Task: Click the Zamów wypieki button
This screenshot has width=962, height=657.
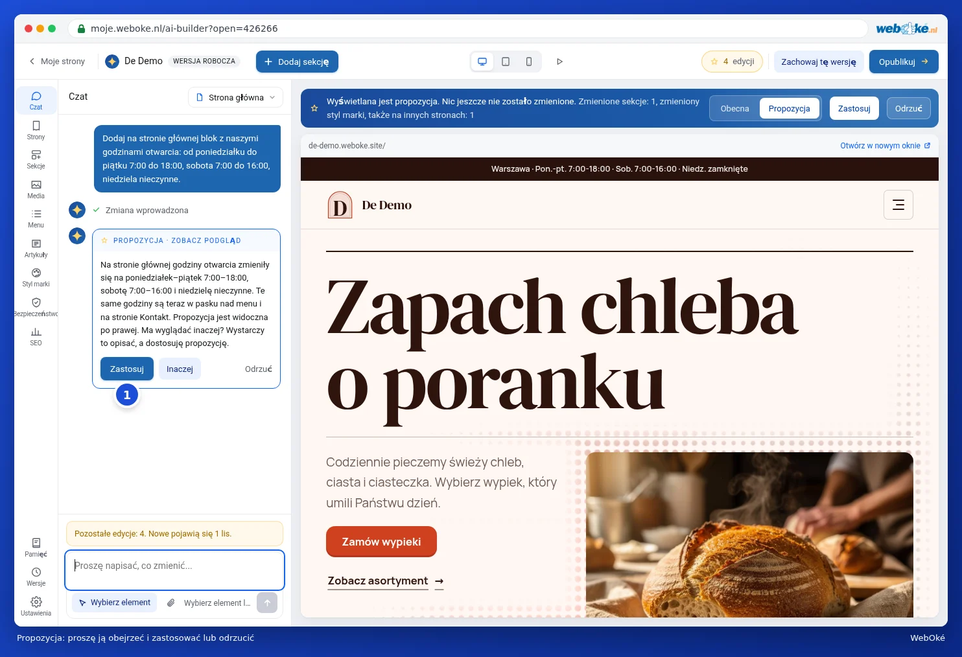Action: tap(381, 542)
